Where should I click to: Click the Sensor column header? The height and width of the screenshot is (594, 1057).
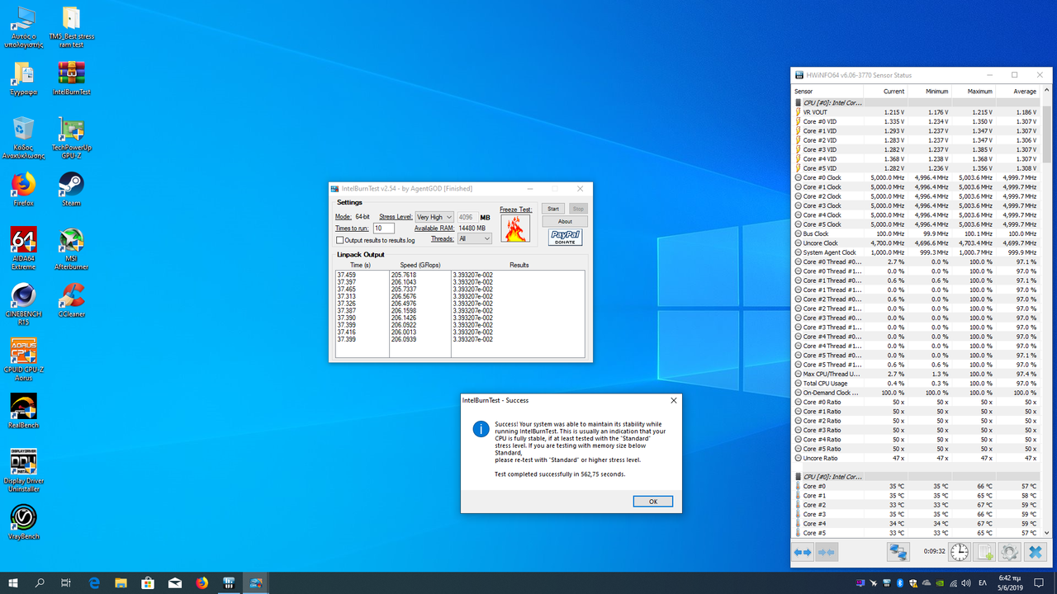coord(828,91)
